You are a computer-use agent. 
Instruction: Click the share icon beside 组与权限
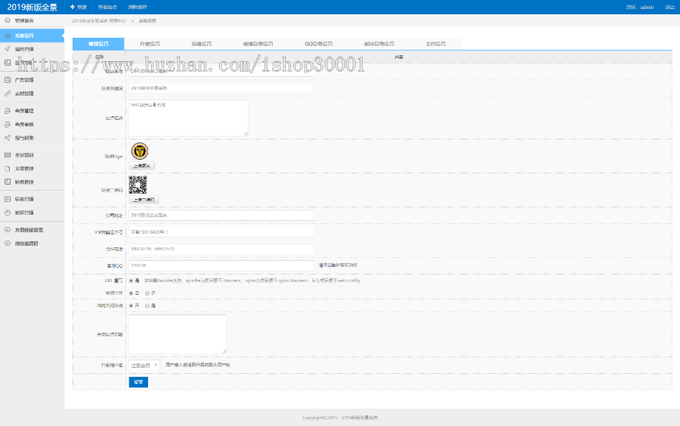(x=7, y=138)
